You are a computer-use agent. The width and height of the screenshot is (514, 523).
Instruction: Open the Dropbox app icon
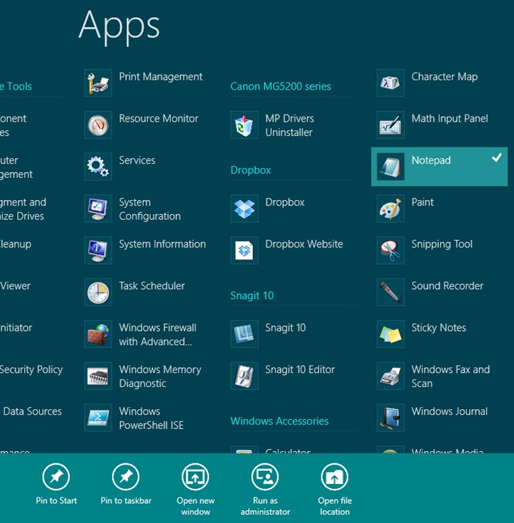coord(245,209)
